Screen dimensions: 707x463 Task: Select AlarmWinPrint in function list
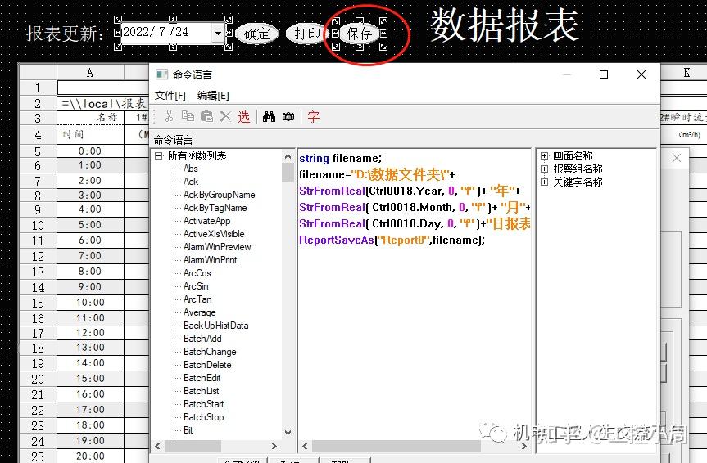click(210, 260)
